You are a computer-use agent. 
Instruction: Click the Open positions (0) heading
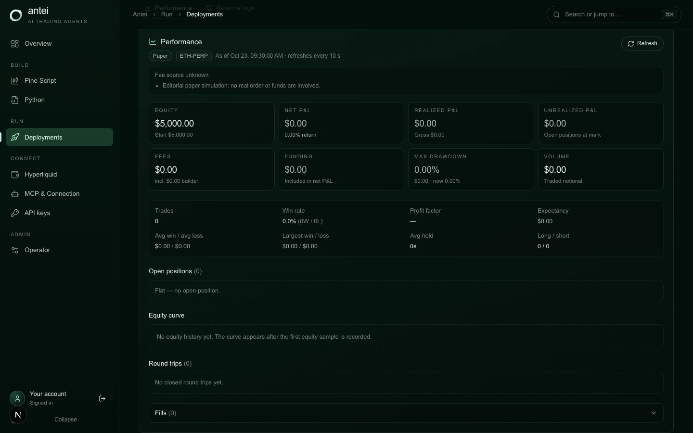tap(175, 271)
